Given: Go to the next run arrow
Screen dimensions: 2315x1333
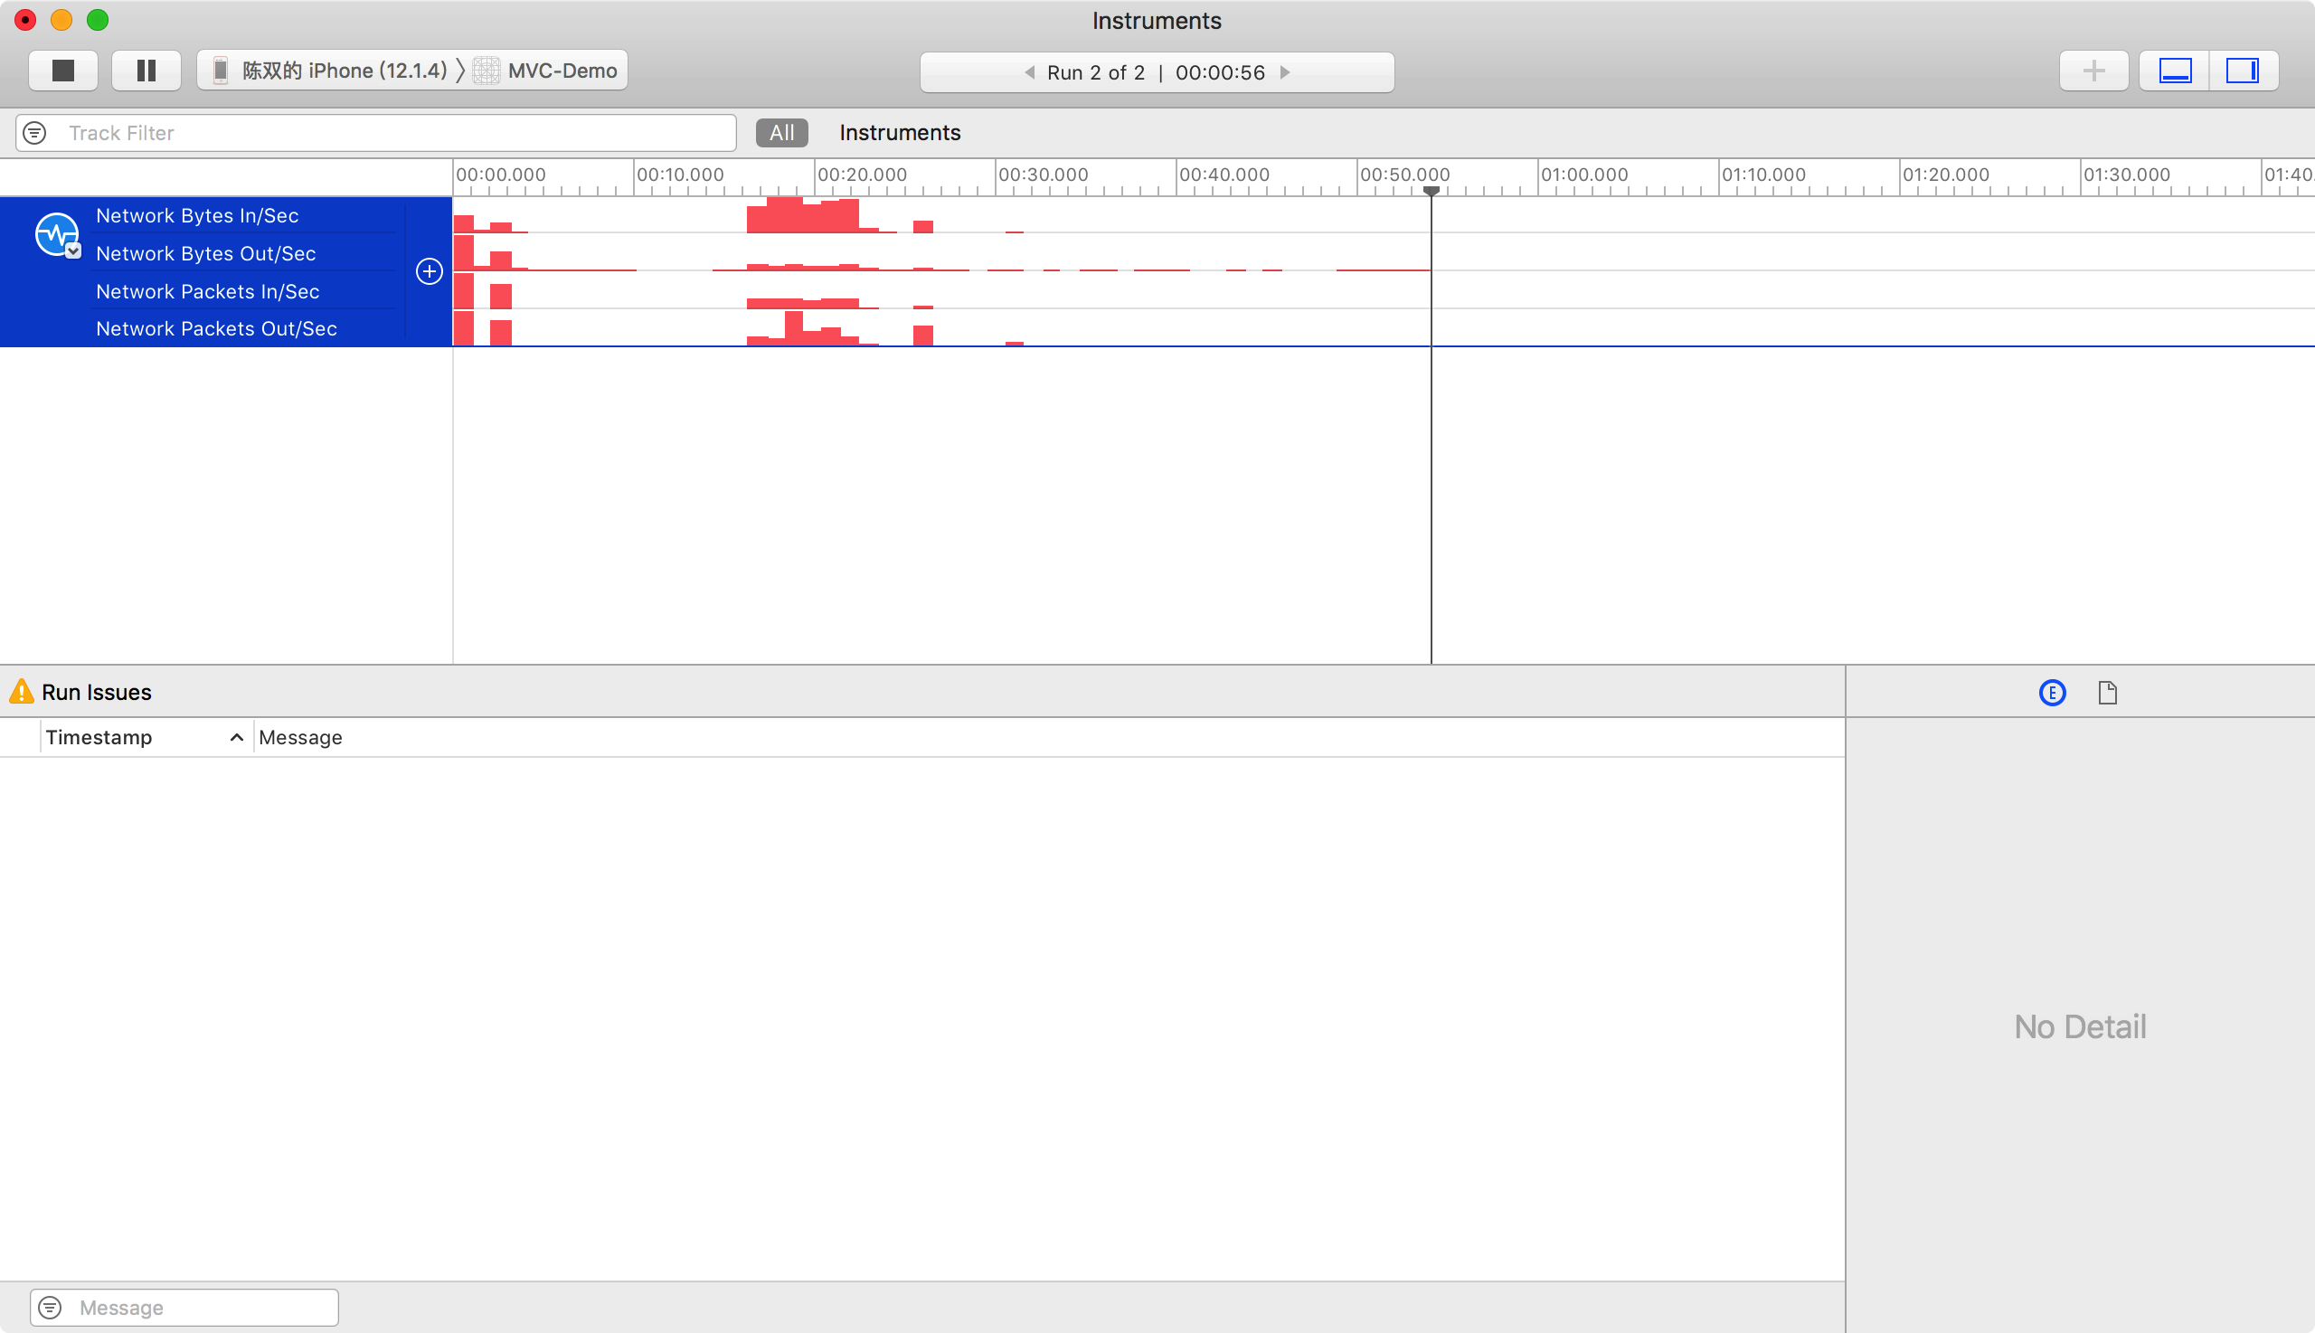Looking at the screenshot, I should pos(1285,72).
